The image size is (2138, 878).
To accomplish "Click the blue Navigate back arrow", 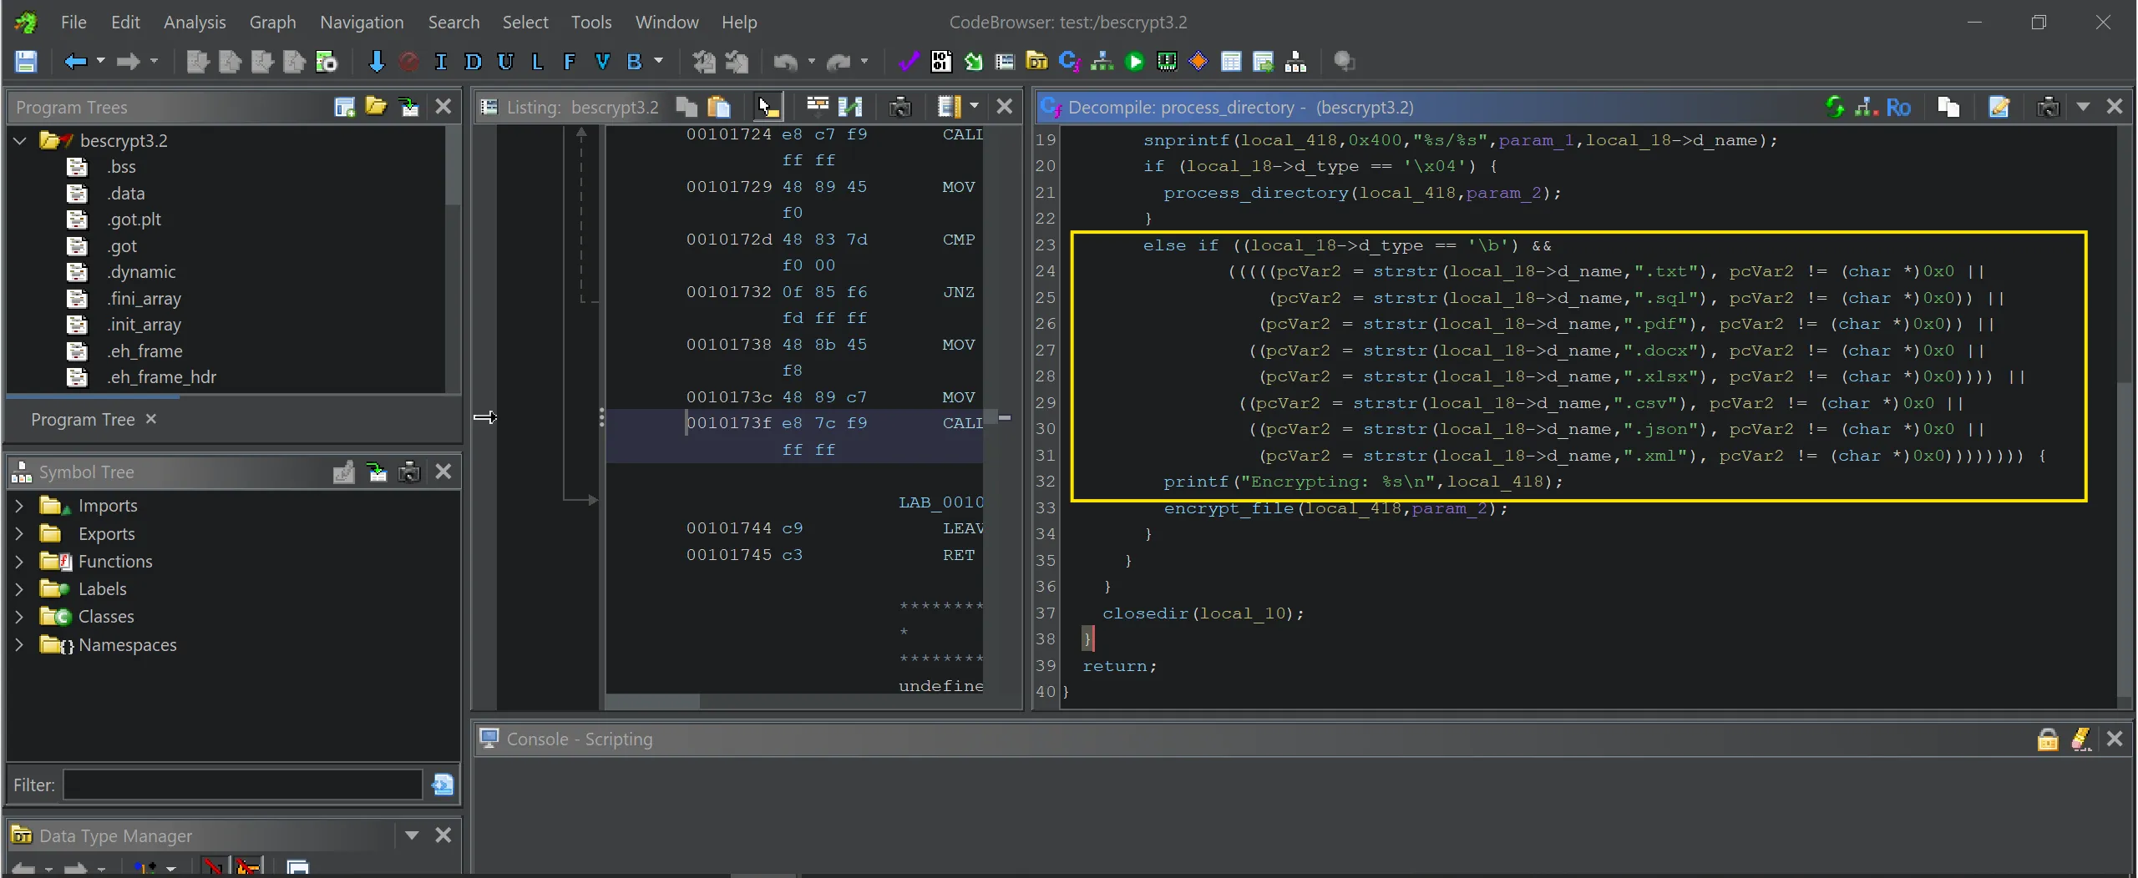I will tap(75, 62).
